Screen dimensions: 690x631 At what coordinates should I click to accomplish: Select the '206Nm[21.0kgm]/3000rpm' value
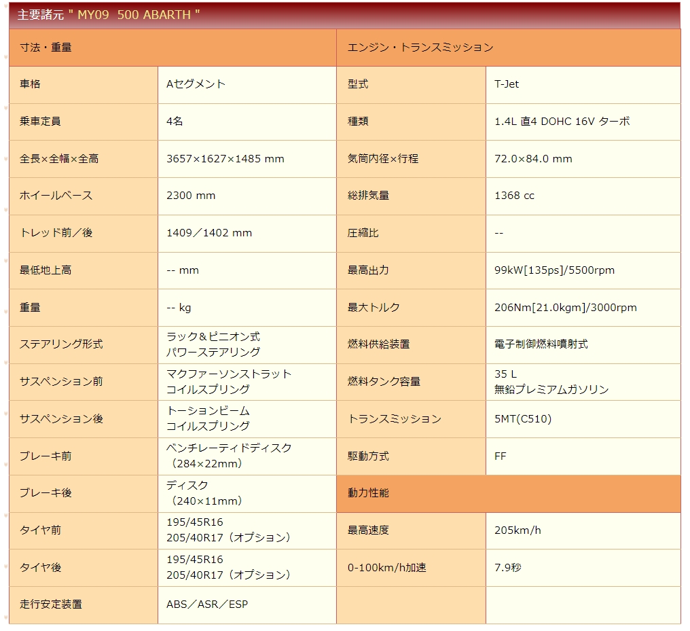click(566, 307)
